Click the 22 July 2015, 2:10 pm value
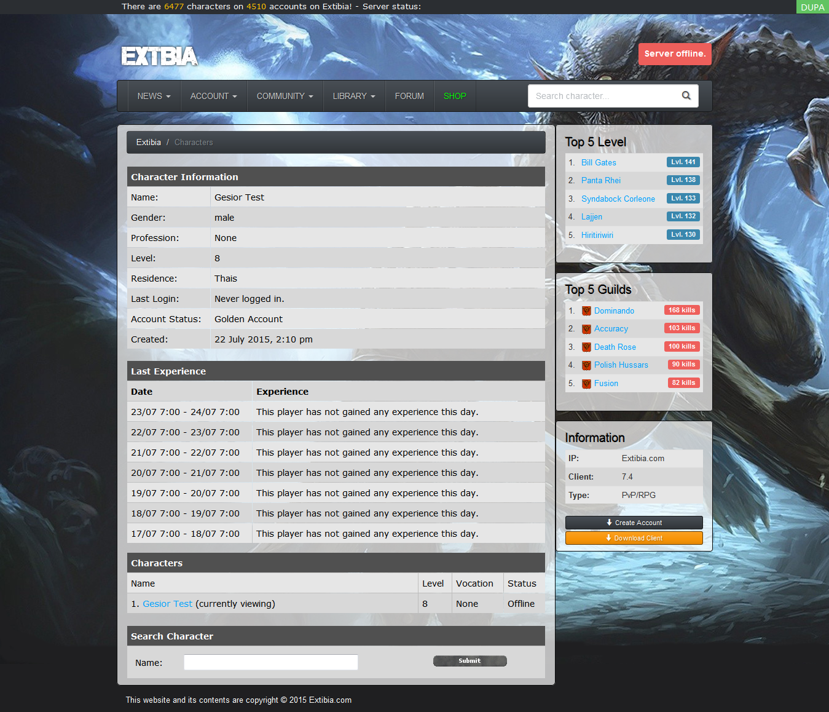This screenshot has height=712, width=829. tap(264, 339)
